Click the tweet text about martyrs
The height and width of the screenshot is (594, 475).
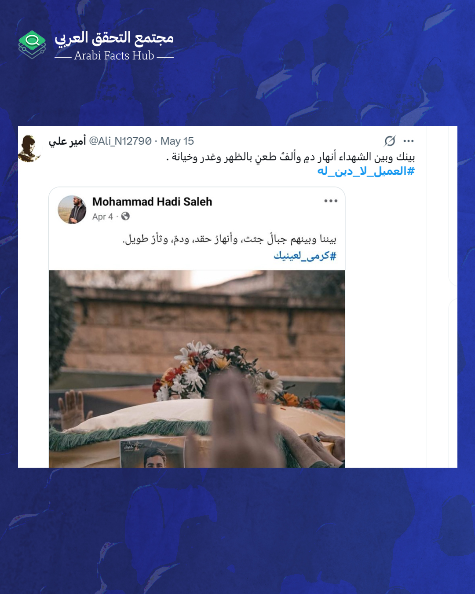click(290, 157)
